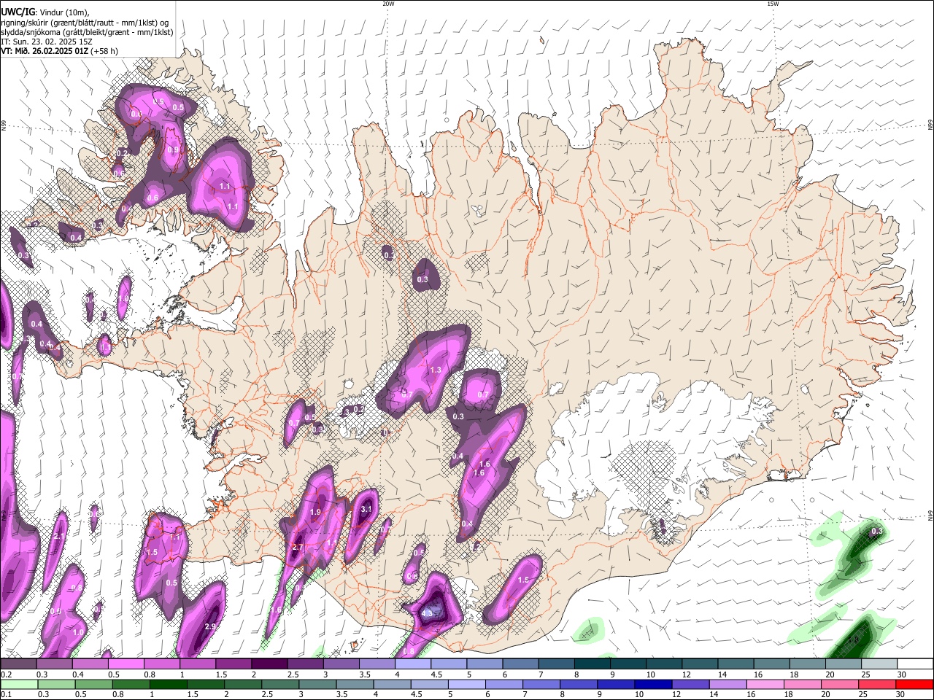The height and width of the screenshot is (700, 934).
Task: Click the 2.7 precipitation value on the map
Action: pos(297,547)
